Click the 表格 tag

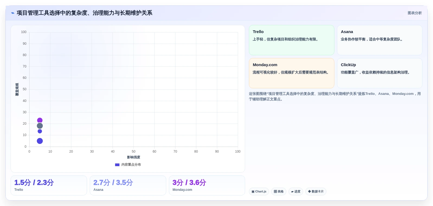tap(279, 191)
